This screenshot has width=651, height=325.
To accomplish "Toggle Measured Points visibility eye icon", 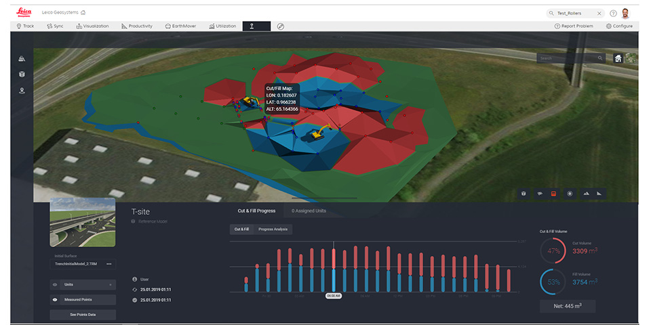I will coord(55,299).
